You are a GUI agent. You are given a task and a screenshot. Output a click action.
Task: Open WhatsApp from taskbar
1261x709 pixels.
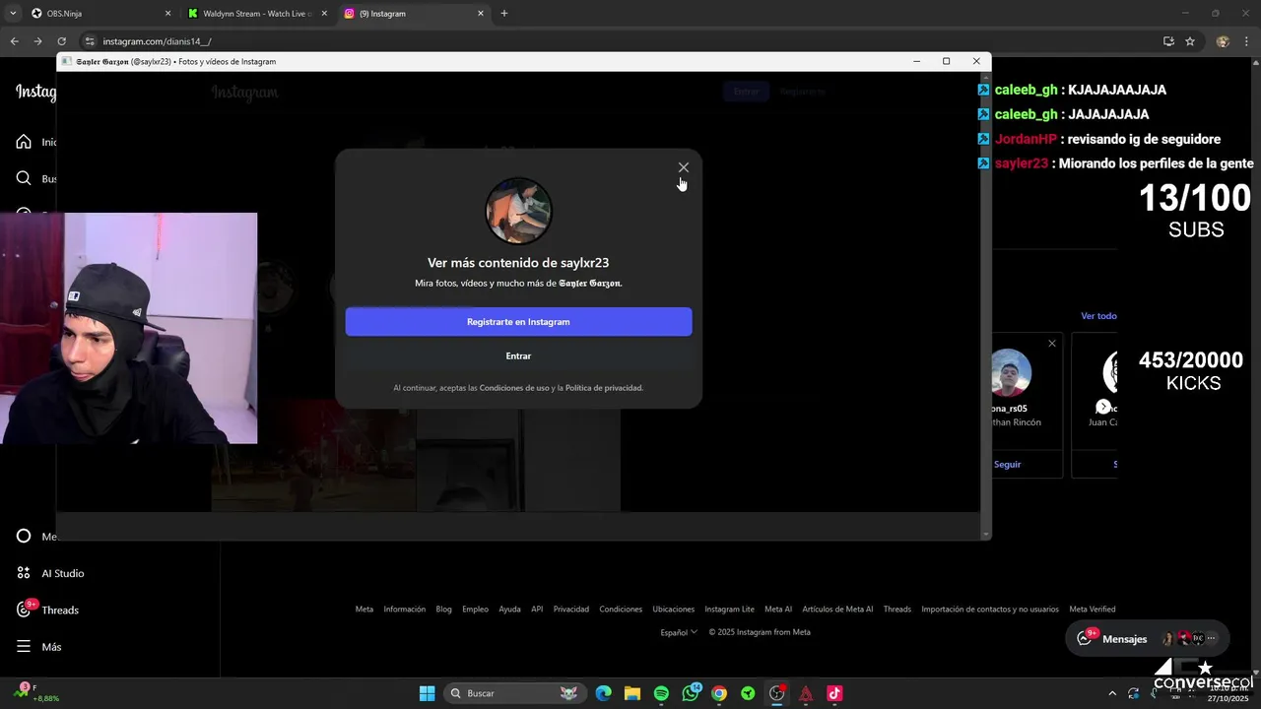tap(691, 693)
